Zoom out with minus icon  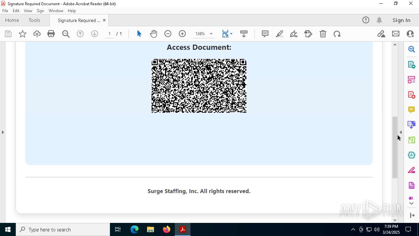168,34
